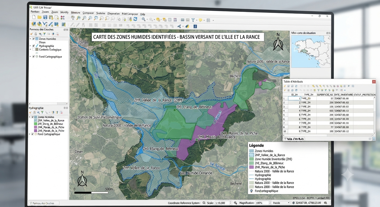
Task: Click EPSG:2154 RGF93 / Lambert-93 CRS label
Action: click(x=311, y=198)
